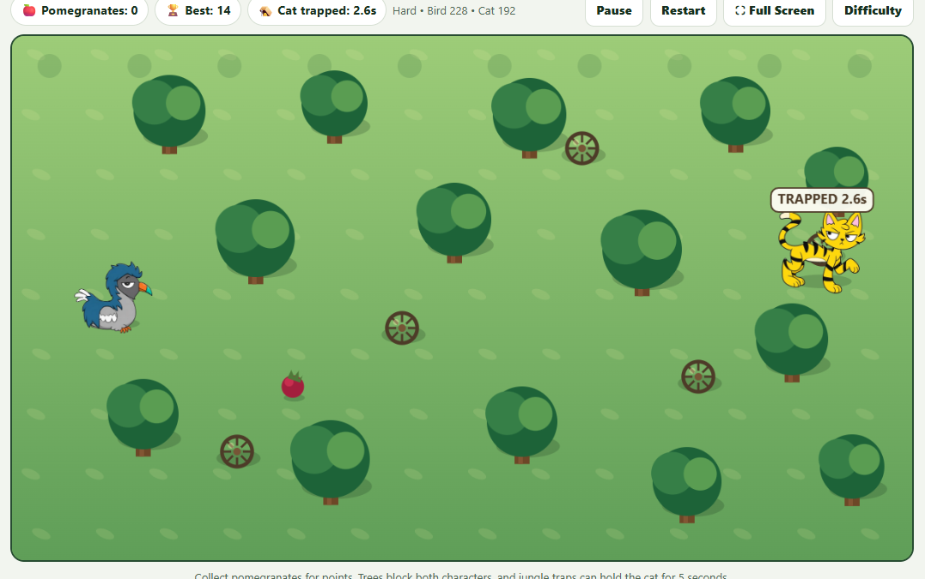Click the "Hard • Bird 228 • Cat 192" status text
The image size is (925, 579).
pyautogui.click(x=453, y=10)
